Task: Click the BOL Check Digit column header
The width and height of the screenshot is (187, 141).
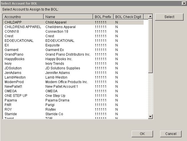Action: tap(128, 17)
